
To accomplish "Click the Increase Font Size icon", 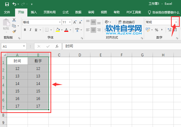I will (75, 22).
